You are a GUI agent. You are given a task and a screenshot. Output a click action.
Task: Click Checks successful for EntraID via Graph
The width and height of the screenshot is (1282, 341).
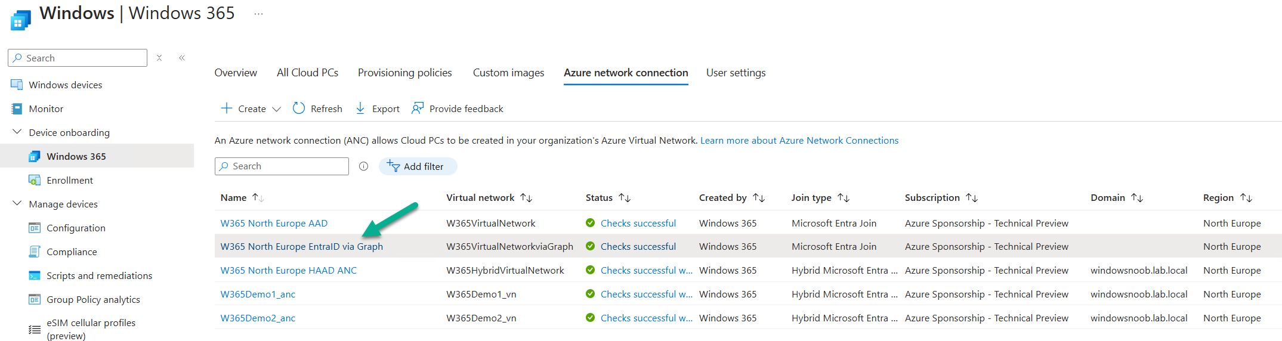pyautogui.click(x=638, y=246)
